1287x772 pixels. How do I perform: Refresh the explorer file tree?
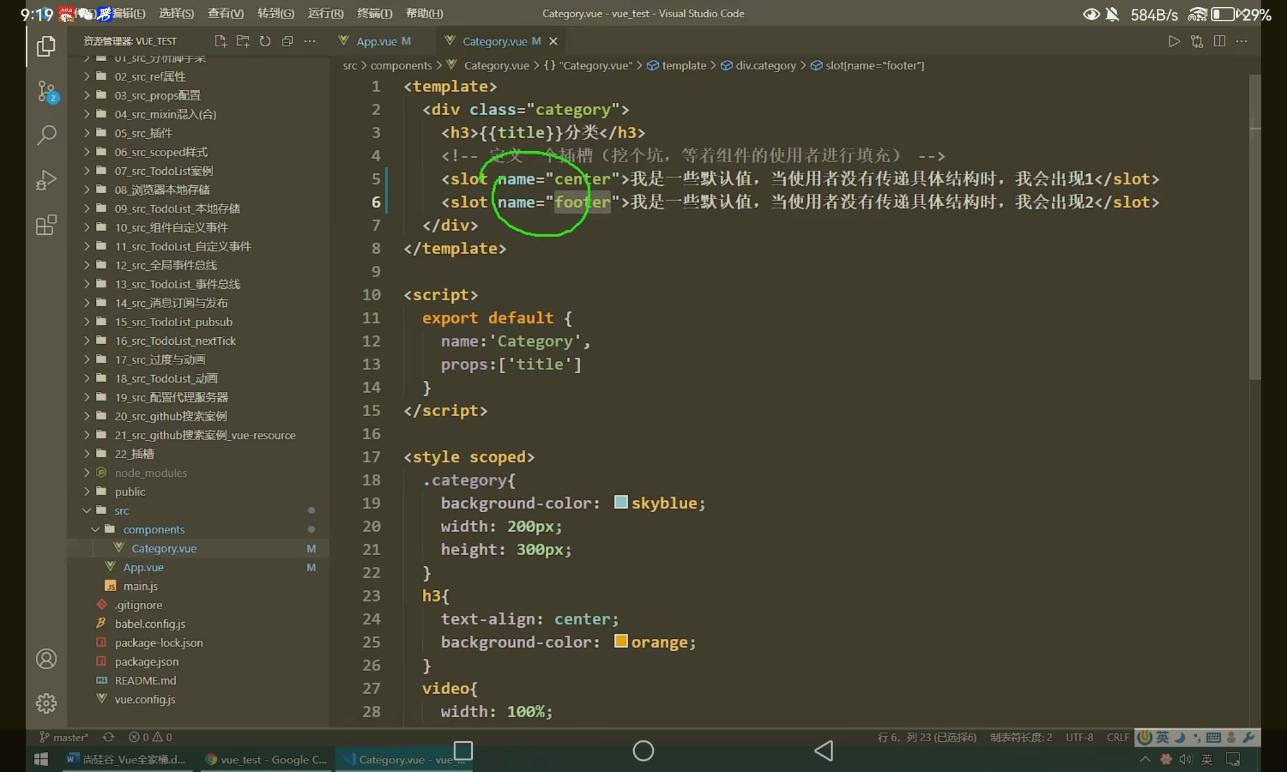coord(265,41)
